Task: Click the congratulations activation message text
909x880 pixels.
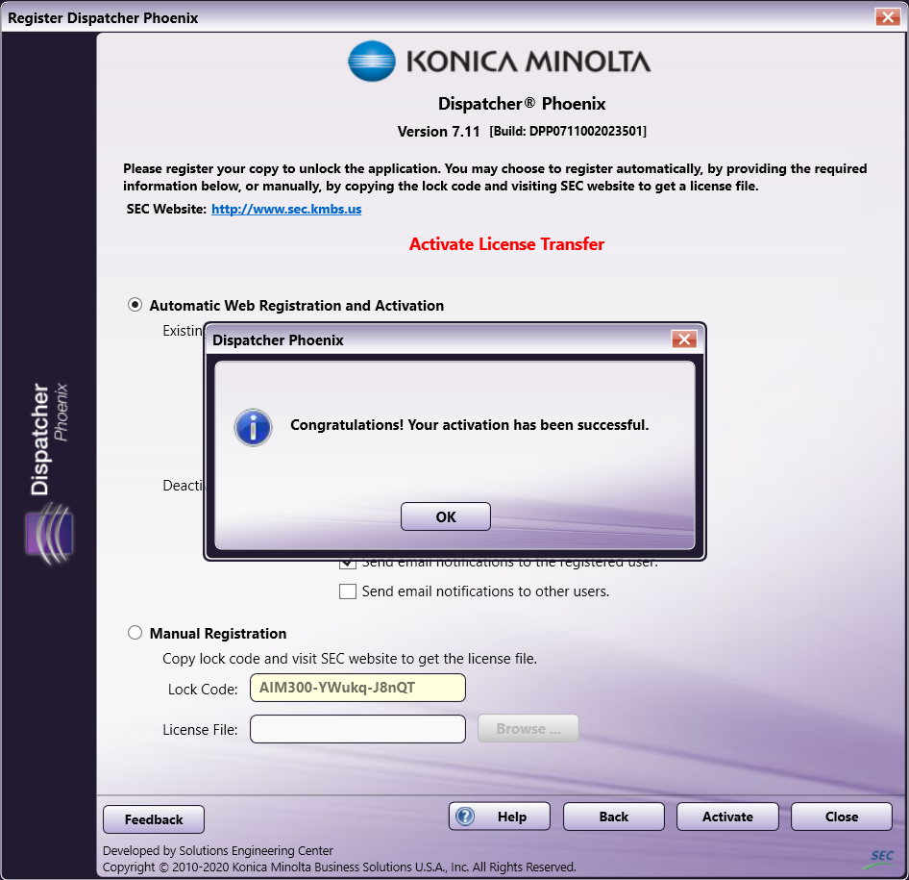Action: point(470,425)
